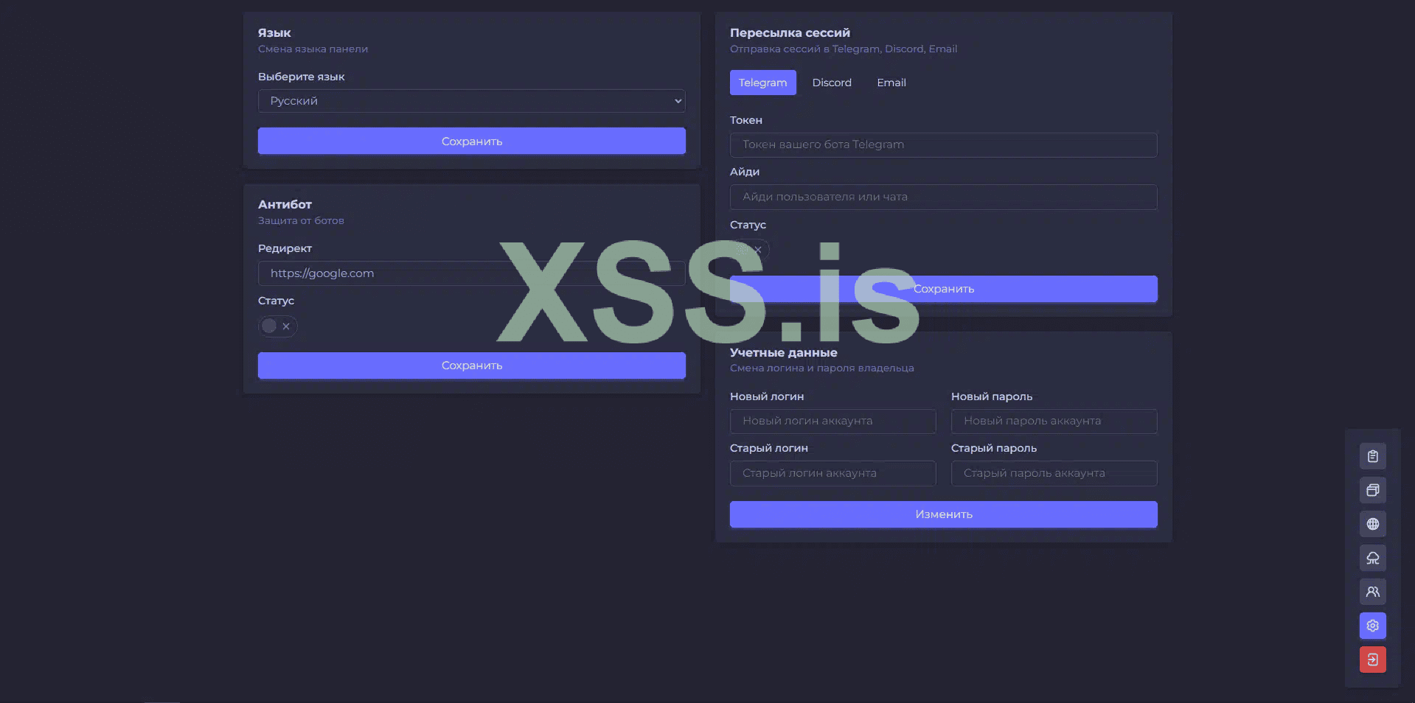Click Сохранить in the Антибот panel
Viewport: 1415px width, 703px height.
(x=472, y=365)
